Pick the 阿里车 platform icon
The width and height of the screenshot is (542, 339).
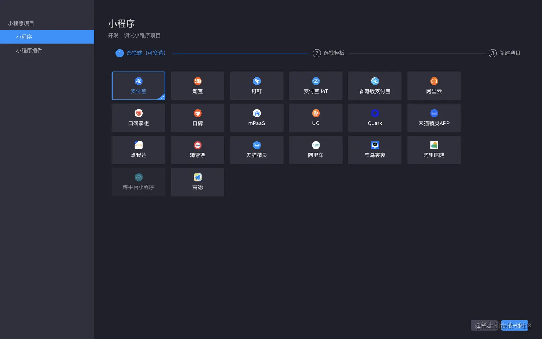[316, 145]
